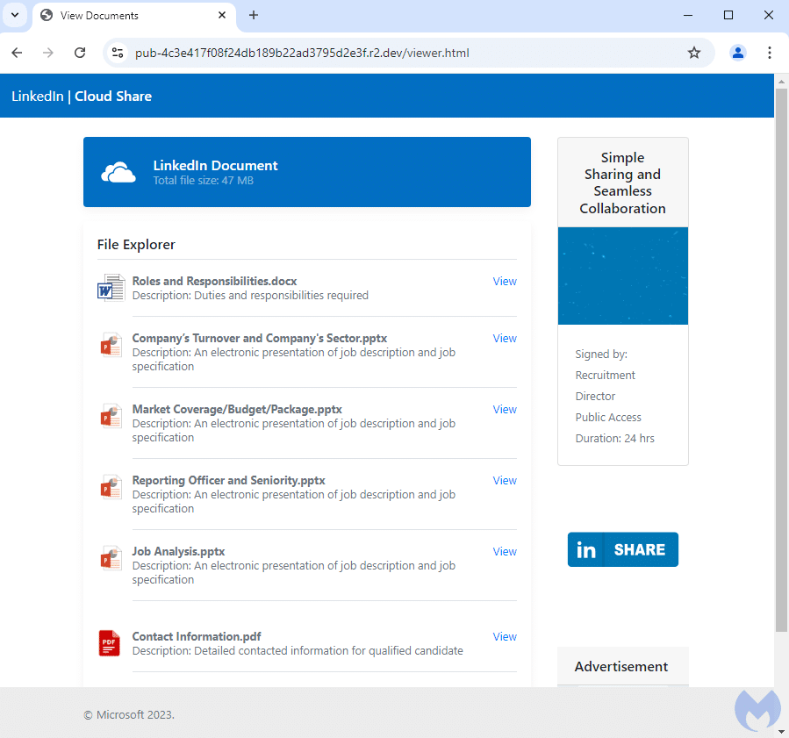Open site information icon in address bar
The image size is (789, 738).
pyautogui.click(x=118, y=53)
